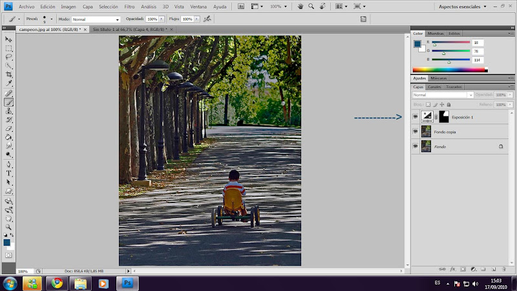Toggle the eye on the Fondo layer
517x291 pixels.
point(416,147)
